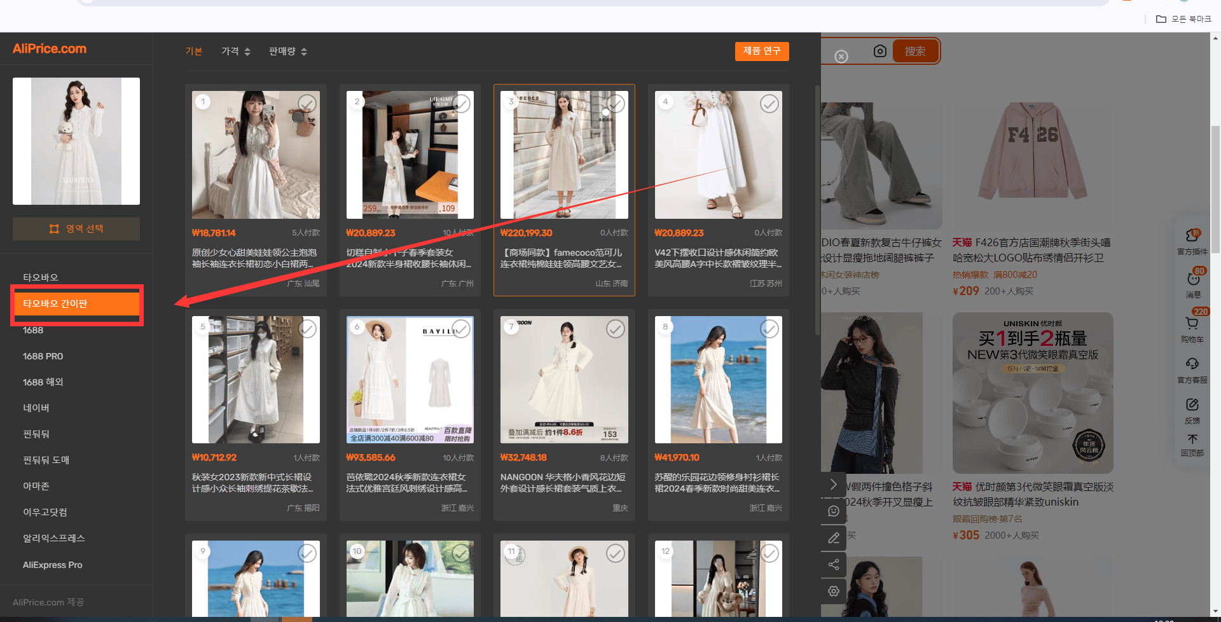Toggle the checkmark on product 8

tap(769, 329)
